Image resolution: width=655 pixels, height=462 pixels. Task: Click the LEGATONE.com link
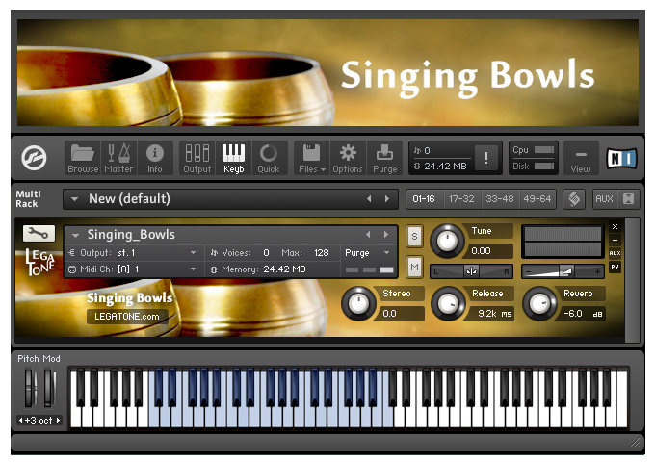[127, 317]
